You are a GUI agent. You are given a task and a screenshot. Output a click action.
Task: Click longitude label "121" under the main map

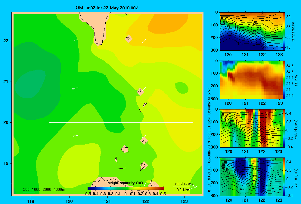(x=107, y=201)
